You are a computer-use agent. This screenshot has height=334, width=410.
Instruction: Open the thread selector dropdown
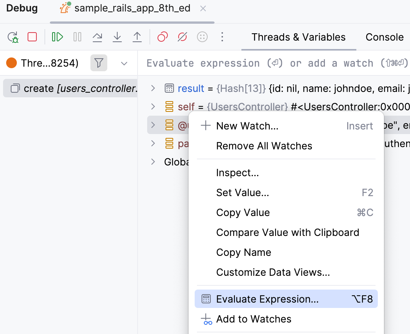pyautogui.click(x=124, y=63)
